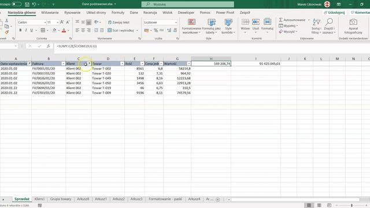Screen dimensions: 370x208
Task: Apply percent style format
Action: click(156, 31)
